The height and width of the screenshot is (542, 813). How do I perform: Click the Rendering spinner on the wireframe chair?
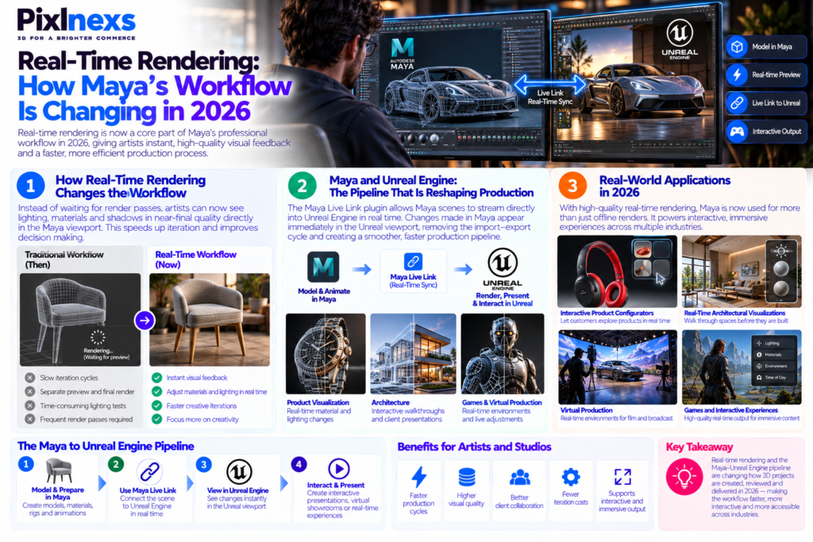tap(98, 337)
